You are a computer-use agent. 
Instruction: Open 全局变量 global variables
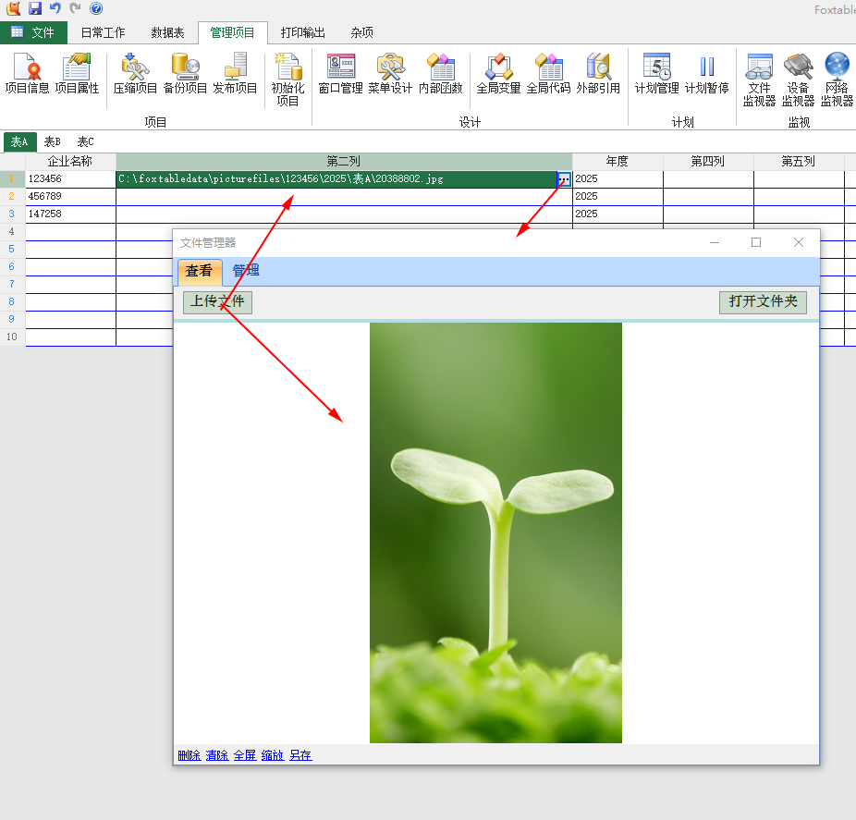pyautogui.click(x=498, y=74)
